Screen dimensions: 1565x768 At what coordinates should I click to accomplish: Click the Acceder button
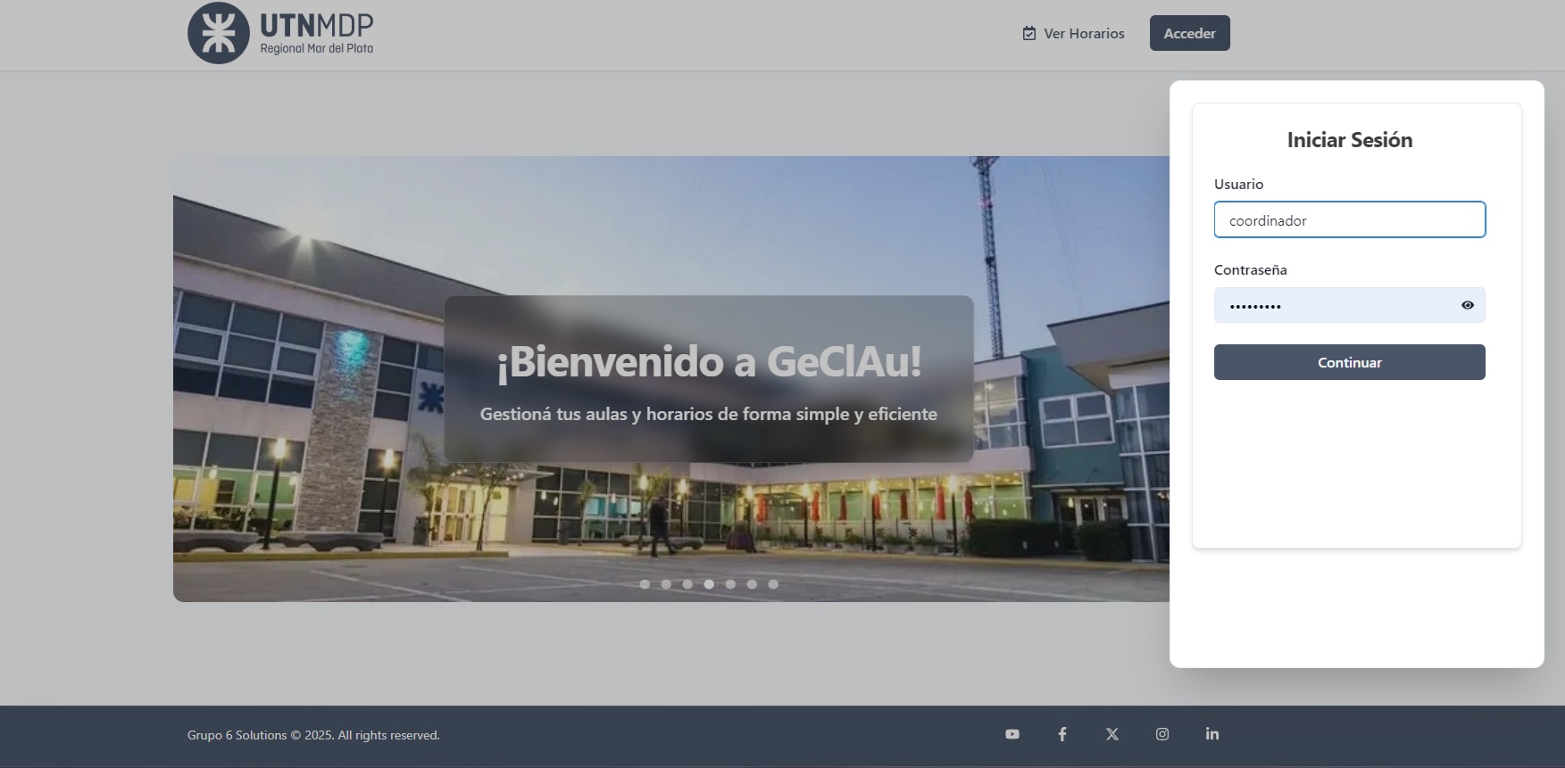tap(1189, 33)
